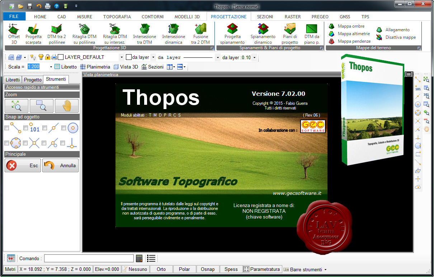The height and width of the screenshot is (277, 434).
Task: Toggle circle center snap checkbox
Action: pos(64,128)
